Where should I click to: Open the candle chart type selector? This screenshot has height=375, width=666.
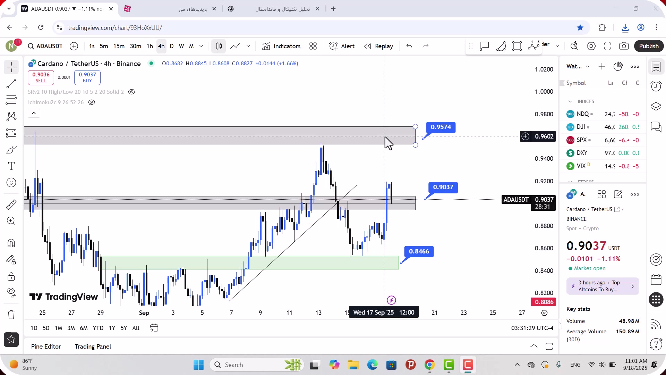pos(219,46)
